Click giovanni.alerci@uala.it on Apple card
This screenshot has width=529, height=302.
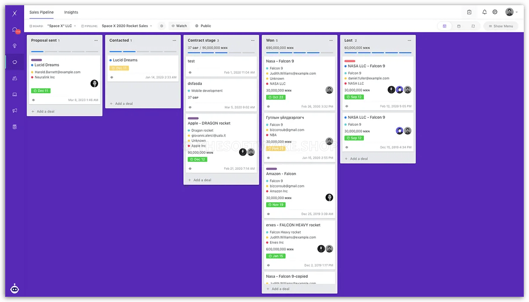coord(209,135)
